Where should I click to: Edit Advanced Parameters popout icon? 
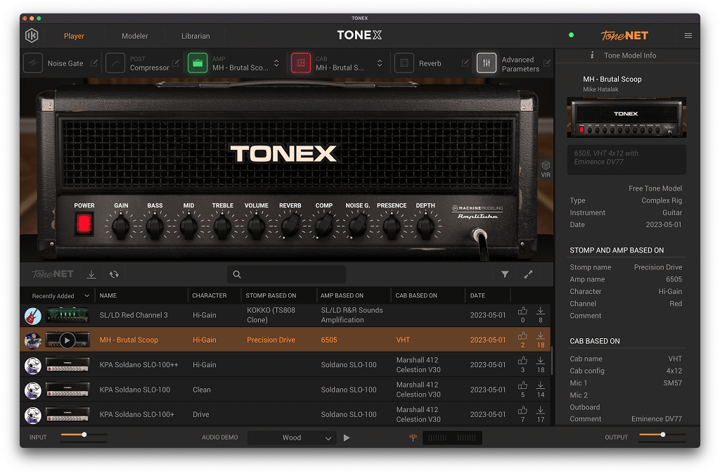[x=547, y=63]
